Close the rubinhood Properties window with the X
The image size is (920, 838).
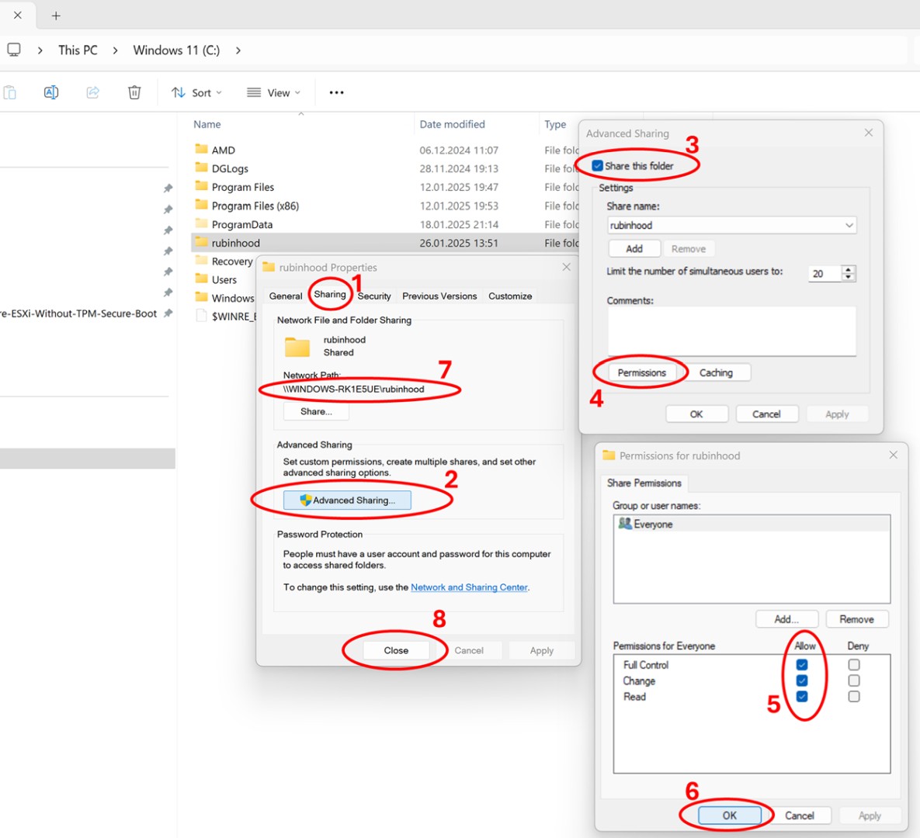[x=566, y=267]
